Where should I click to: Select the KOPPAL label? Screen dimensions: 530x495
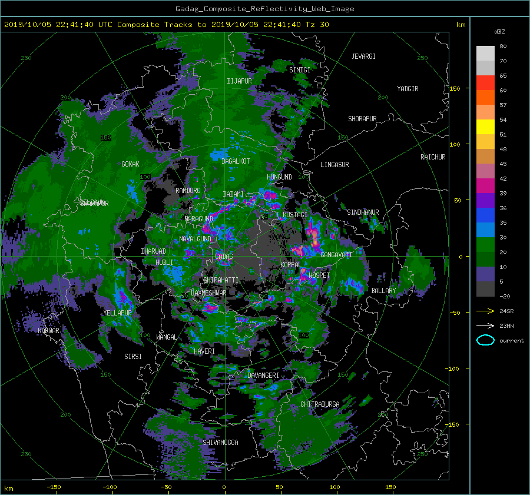(290, 265)
